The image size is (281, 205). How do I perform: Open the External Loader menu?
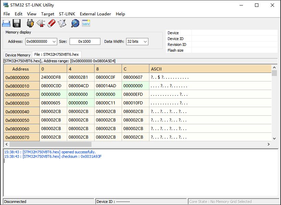point(95,14)
